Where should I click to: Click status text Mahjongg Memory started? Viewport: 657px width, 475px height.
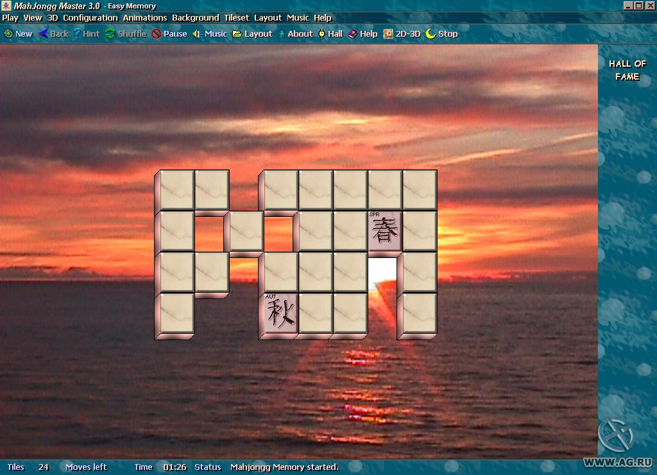(x=284, y=467)
